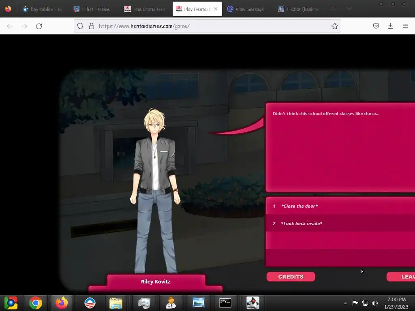Screen dimensions: 415x311
Task: Switch to the 'View message' tab
Action: [248, 9]
